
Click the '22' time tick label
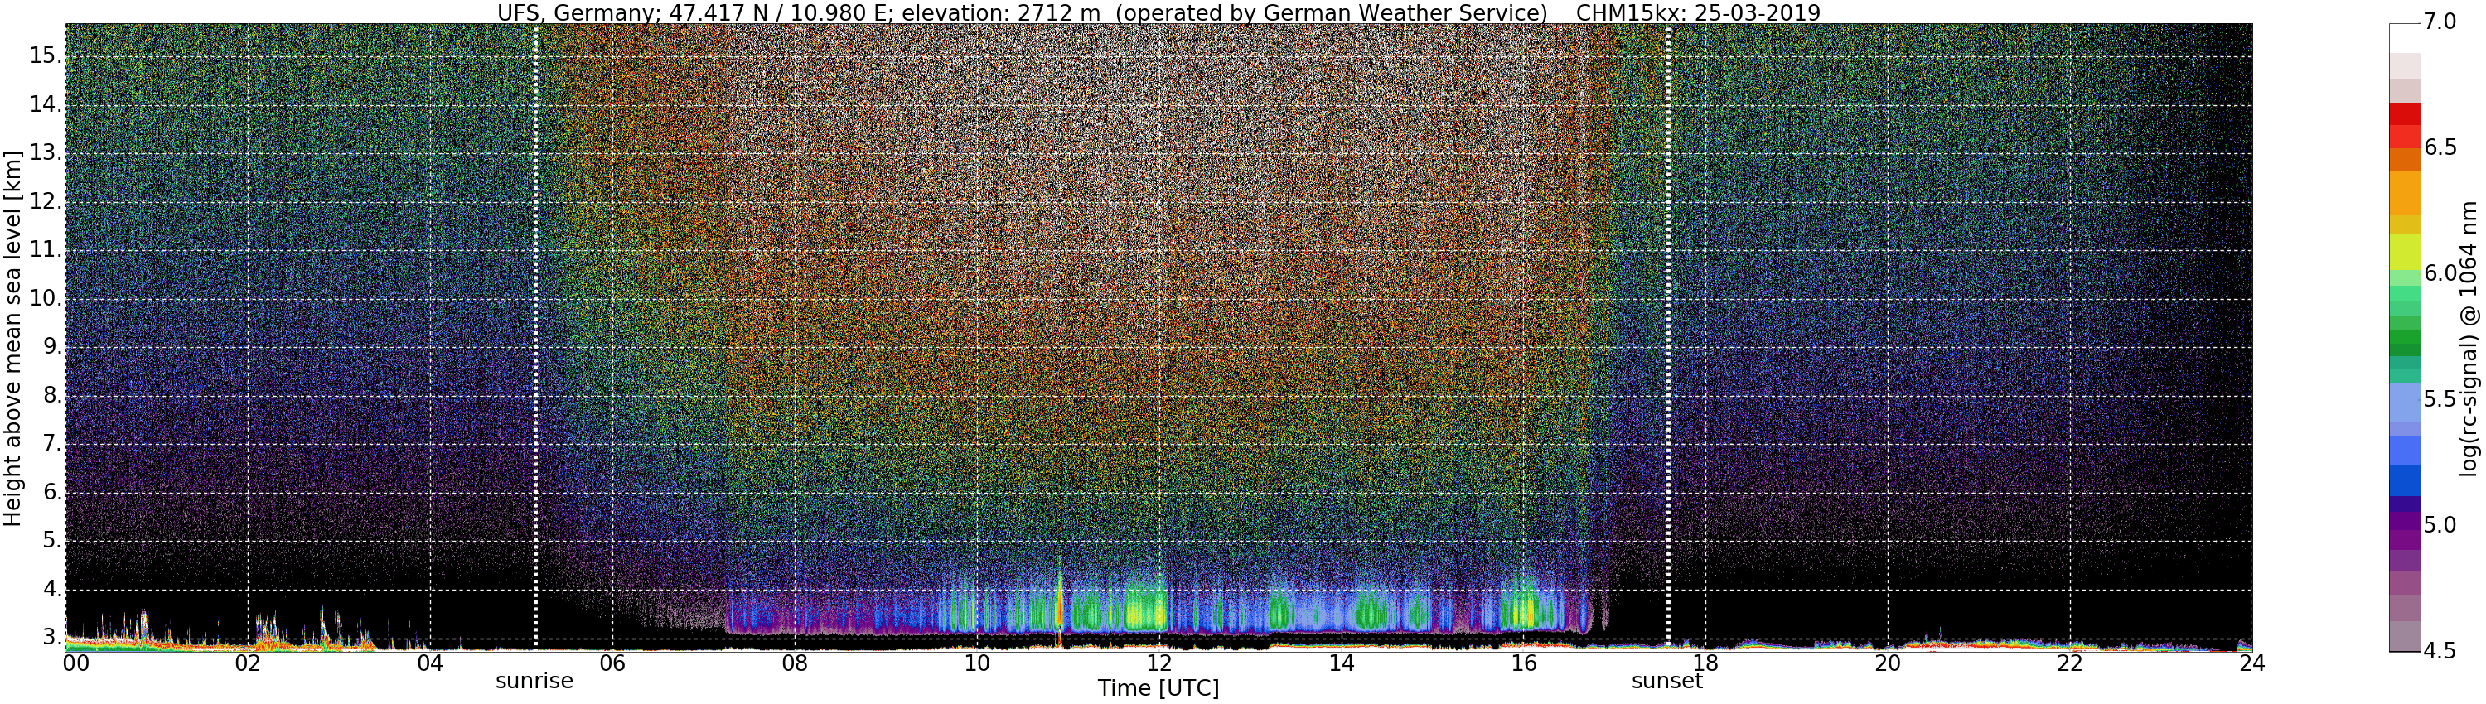[x=2070, y=663]
